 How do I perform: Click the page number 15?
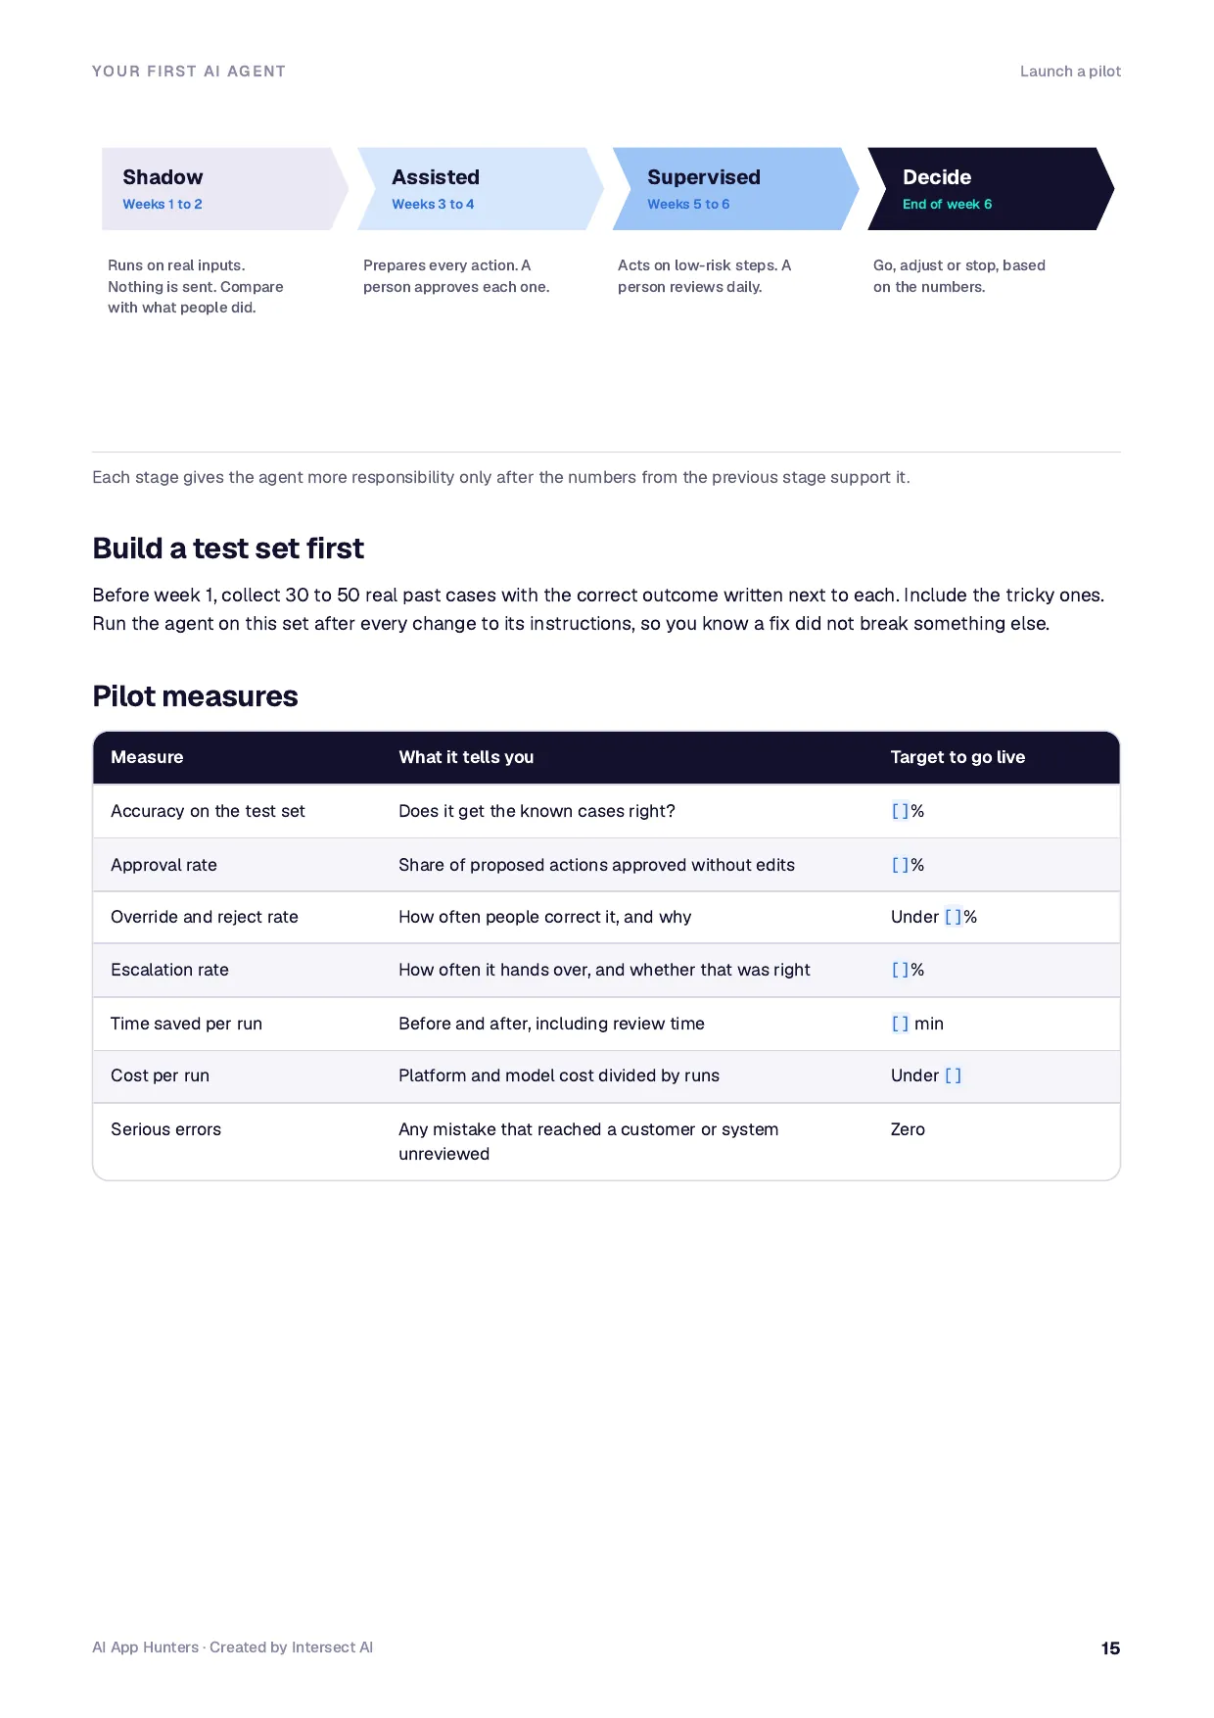[x=1110, y=1648]
